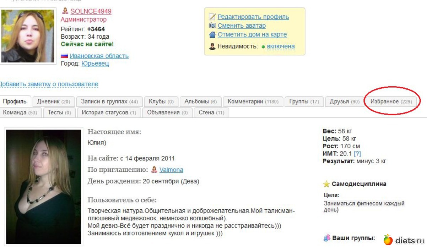Click the invisibility spy icon

[212, 46]
